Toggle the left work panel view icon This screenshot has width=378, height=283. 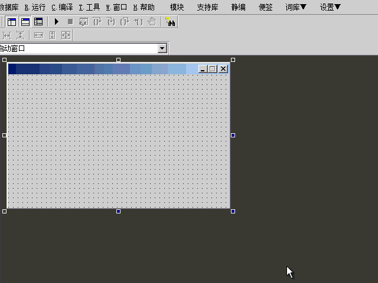coord(12,22)
